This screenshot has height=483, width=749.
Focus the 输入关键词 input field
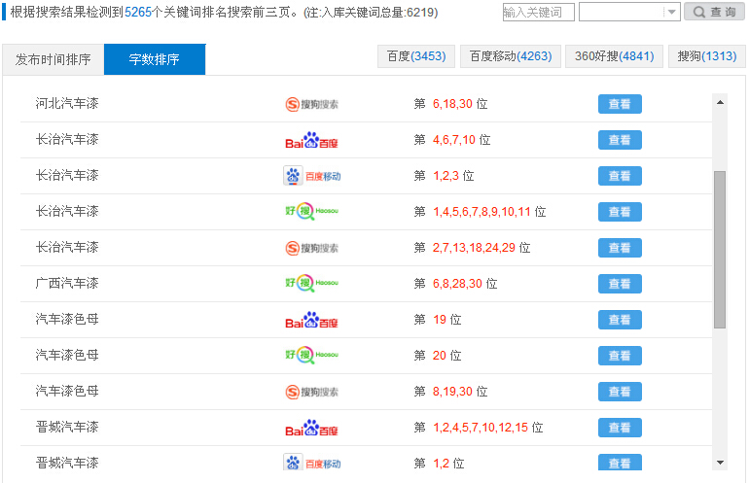point(538,12)
